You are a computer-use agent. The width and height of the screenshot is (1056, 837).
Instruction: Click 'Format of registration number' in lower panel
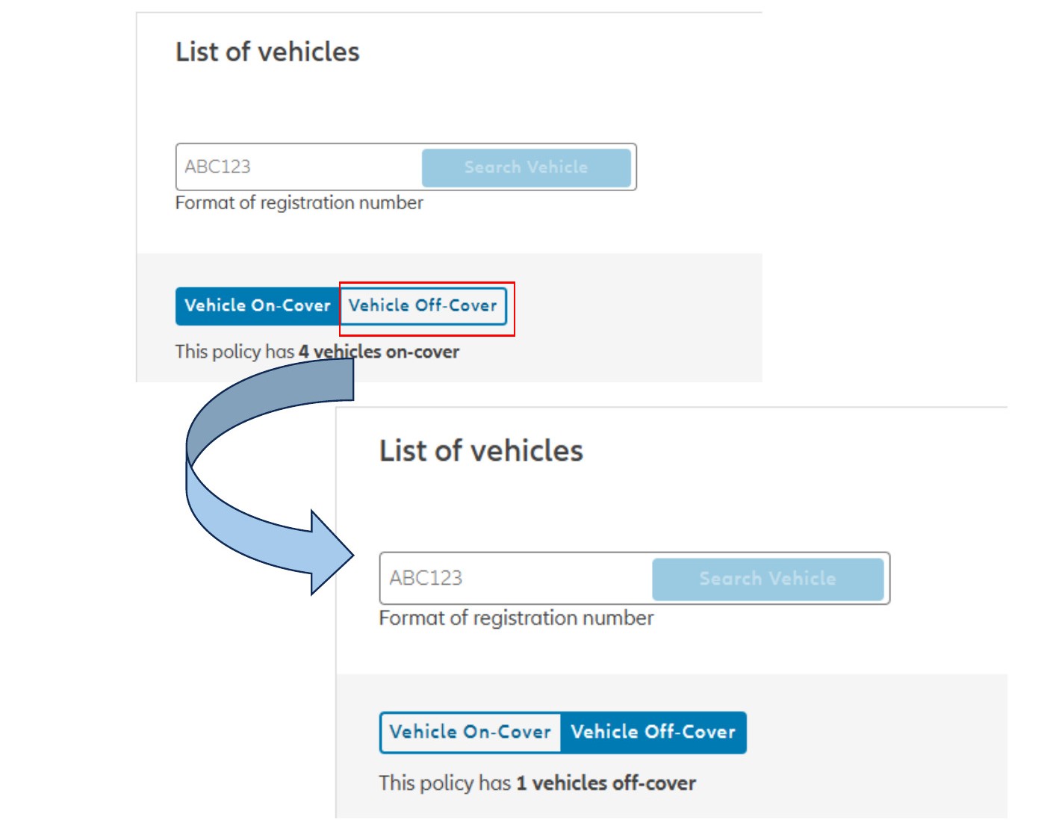click(x=516, y=618)
